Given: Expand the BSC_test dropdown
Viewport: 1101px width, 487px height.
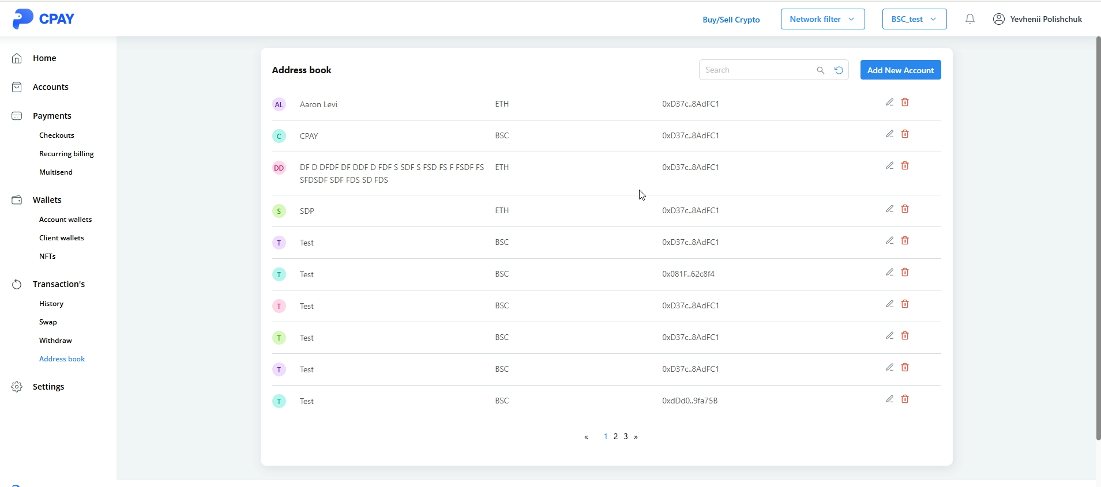Looking at the screenshot, I should (x=914, y=19).
